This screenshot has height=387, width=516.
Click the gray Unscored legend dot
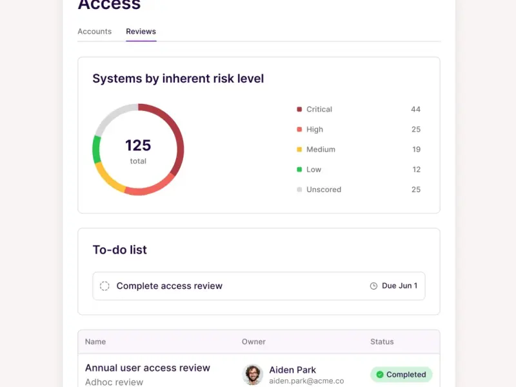pos(299,190)
